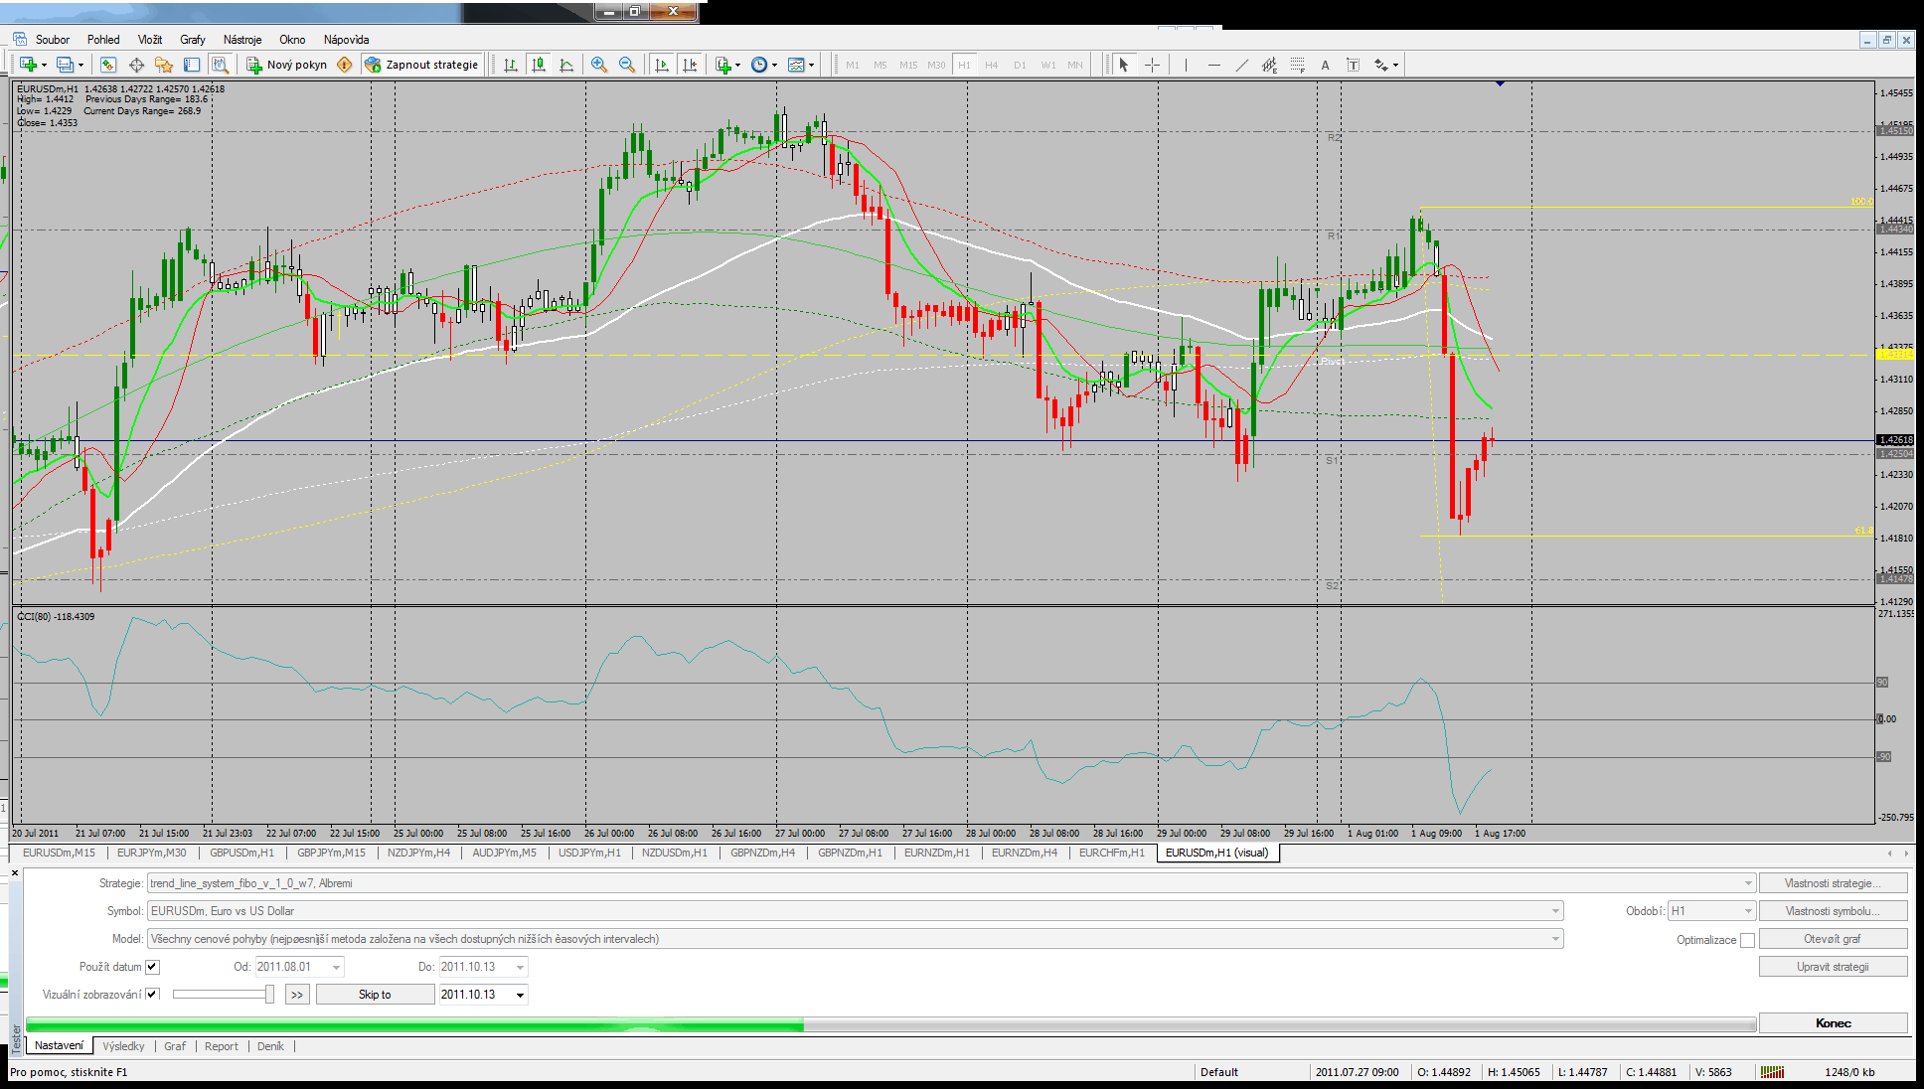Enable the Optimalizace checkbox
The width and height of the screenshot is (1924, 1089).
(x=1747, y=940)
